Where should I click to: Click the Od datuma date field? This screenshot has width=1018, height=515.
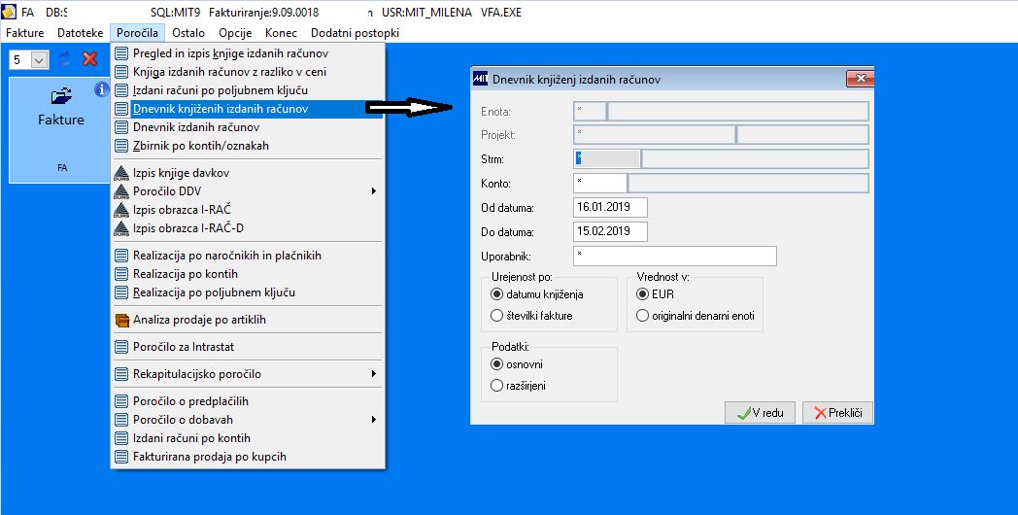[610, 208]
